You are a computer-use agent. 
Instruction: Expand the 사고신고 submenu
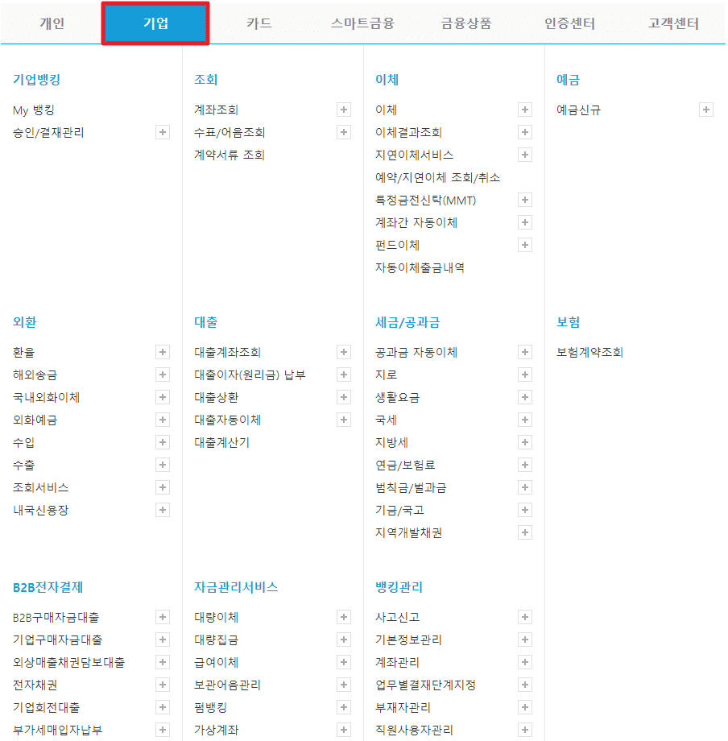click(x=525, y=617)
